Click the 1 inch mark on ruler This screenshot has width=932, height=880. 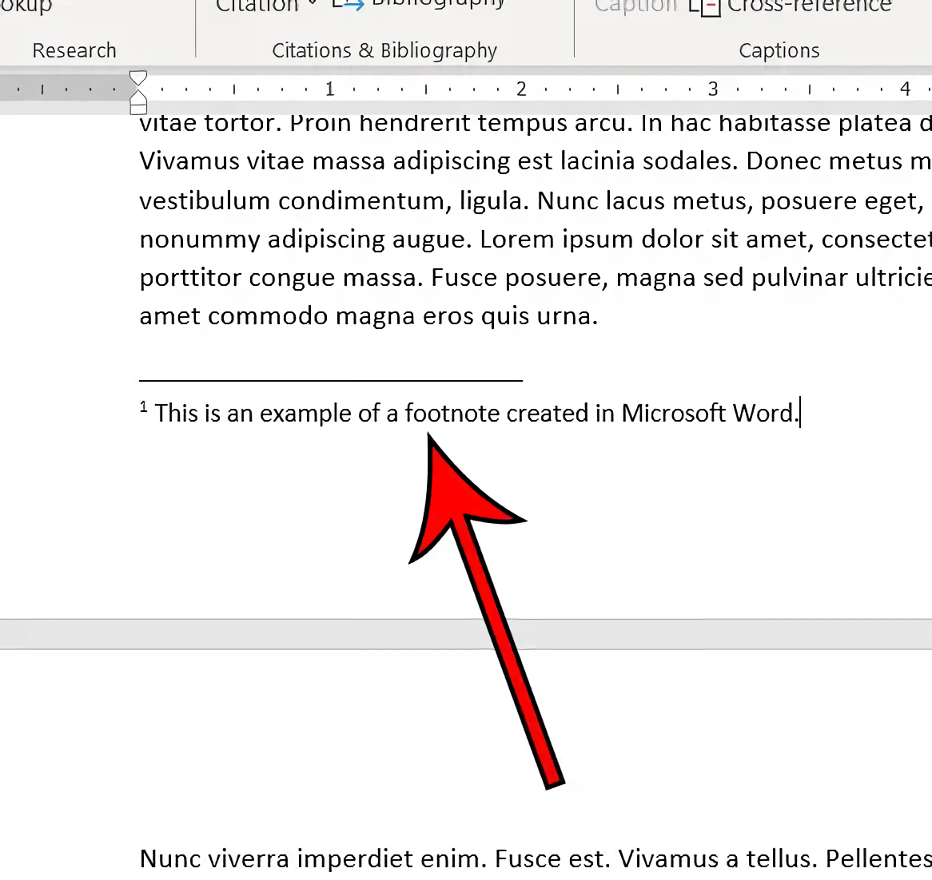[330, 89]
